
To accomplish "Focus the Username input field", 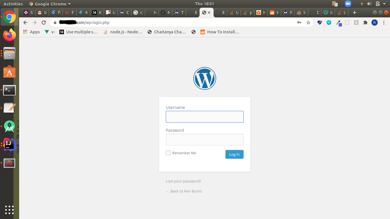I will 205,117.
